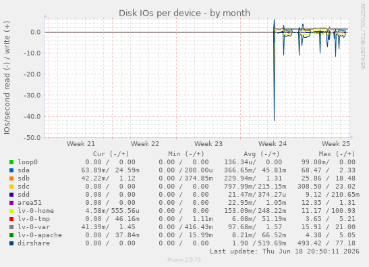The height and width of the screenshot is (267, 369).
Task: Click the sda blue legend swatch
Action: click(11, 170)
